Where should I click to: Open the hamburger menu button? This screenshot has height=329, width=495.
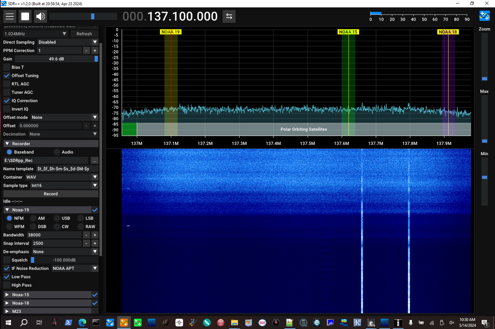(10, 16)
